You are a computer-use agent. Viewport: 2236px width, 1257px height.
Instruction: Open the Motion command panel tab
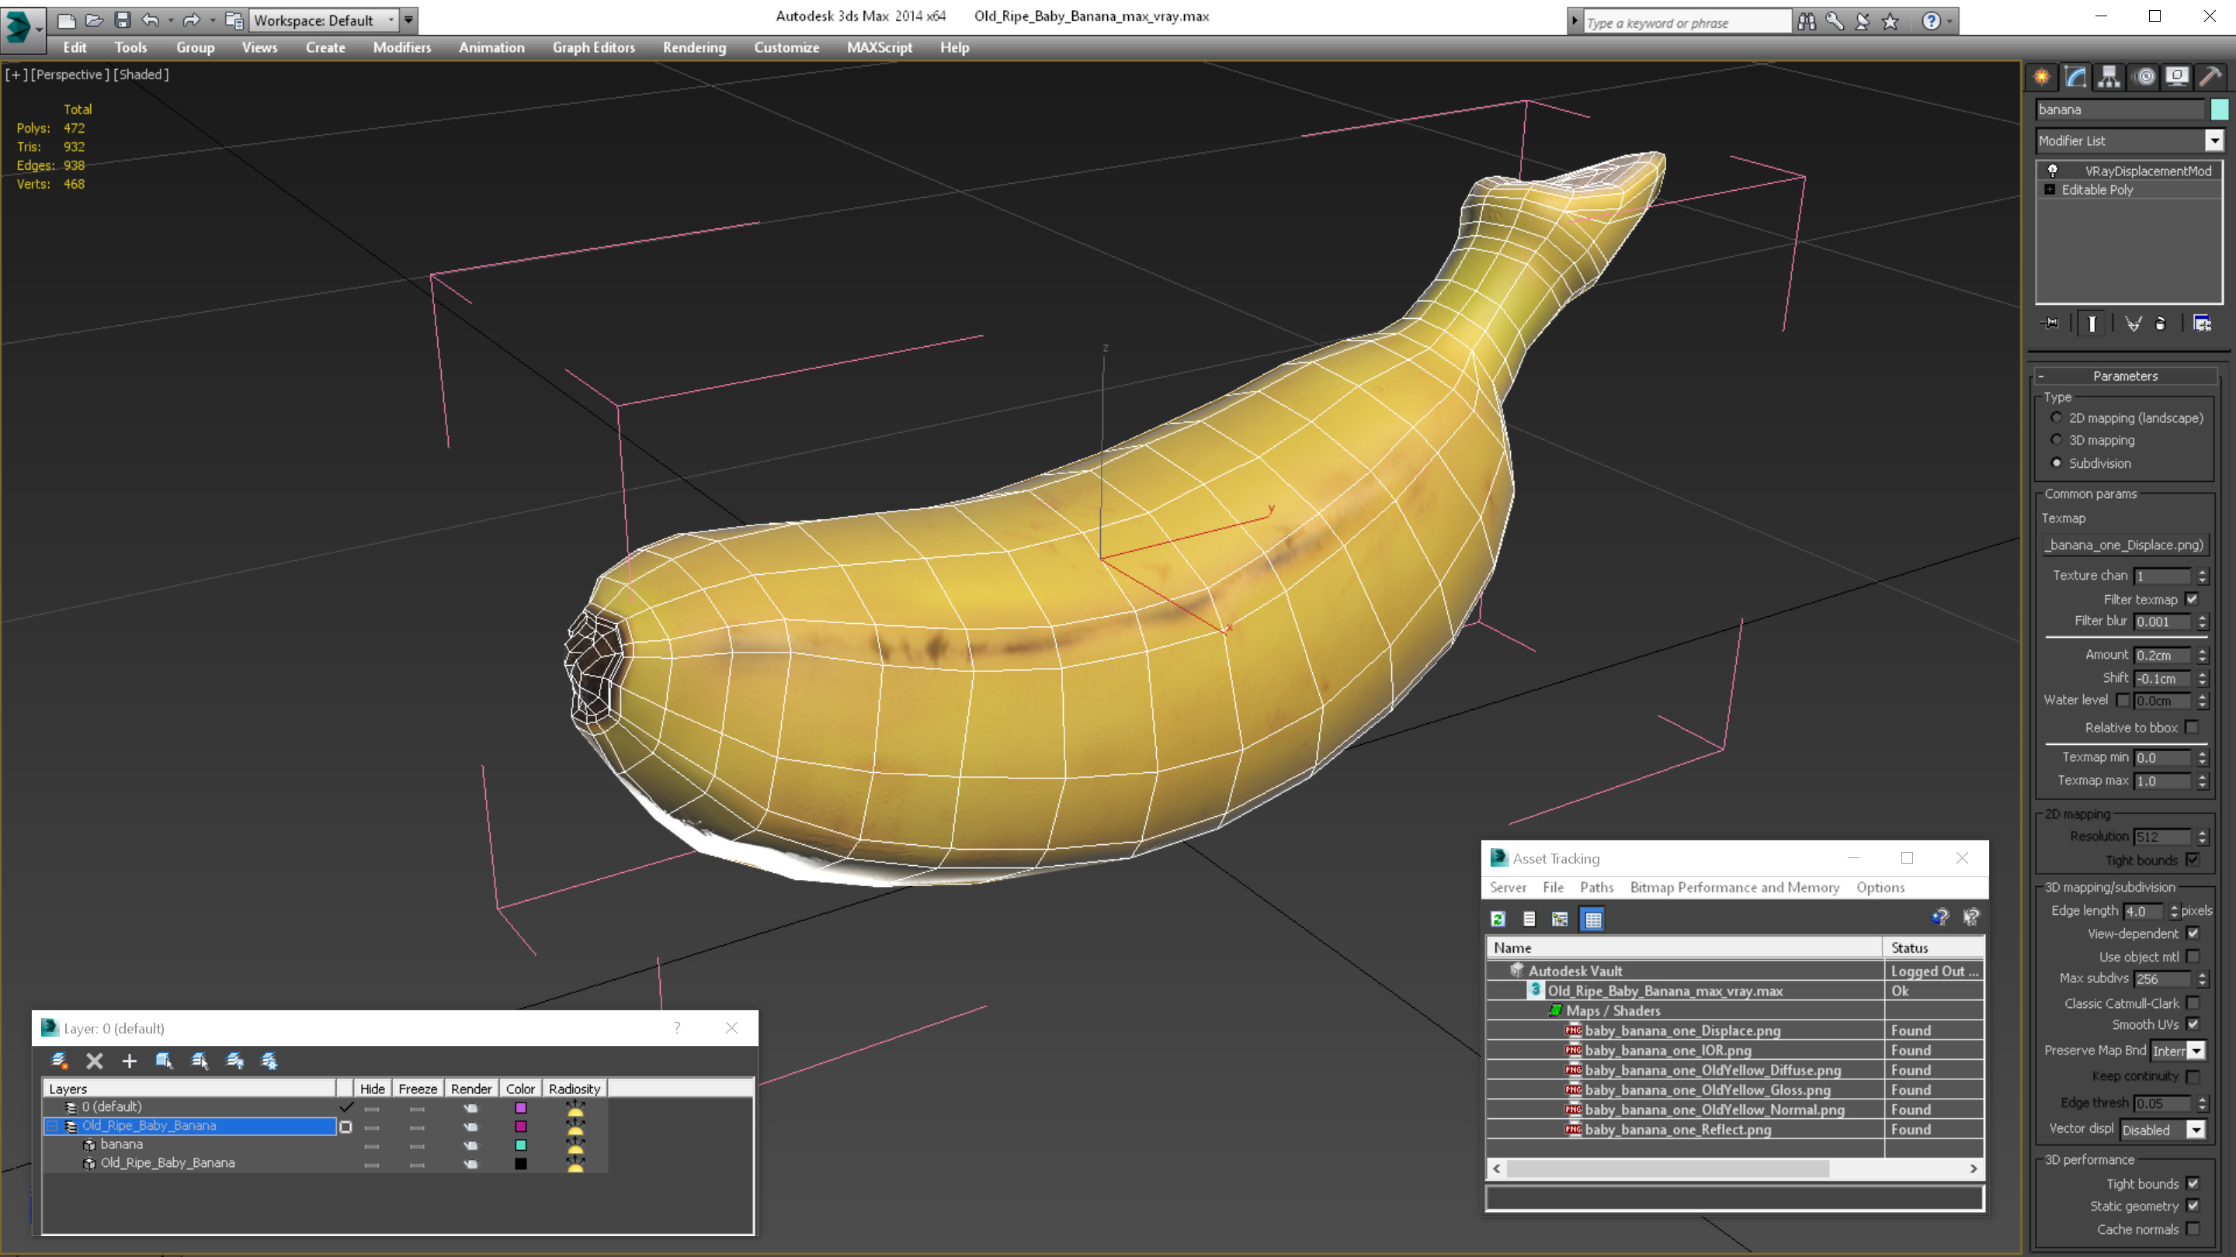click(2144, 78)
